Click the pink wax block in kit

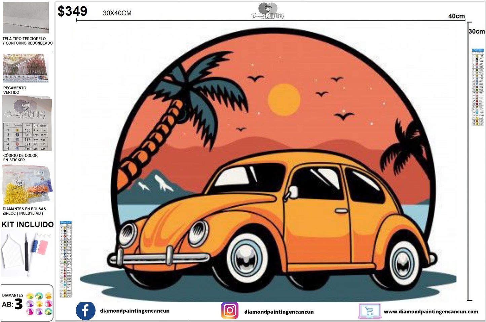point(43,247)
